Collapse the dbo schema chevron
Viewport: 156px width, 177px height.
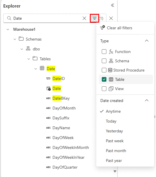22,49
